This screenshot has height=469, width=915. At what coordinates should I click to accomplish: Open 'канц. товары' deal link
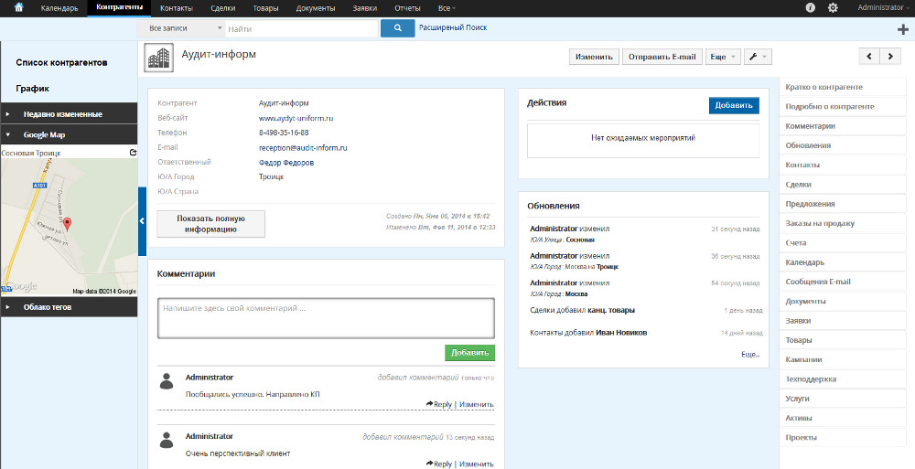611,310
